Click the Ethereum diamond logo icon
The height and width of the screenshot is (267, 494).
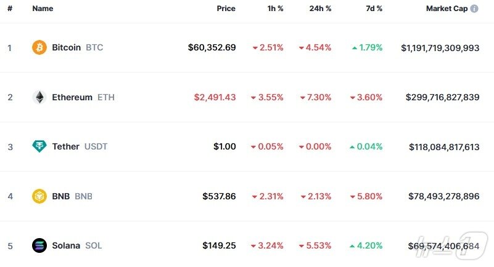click(x=39, y=97)
